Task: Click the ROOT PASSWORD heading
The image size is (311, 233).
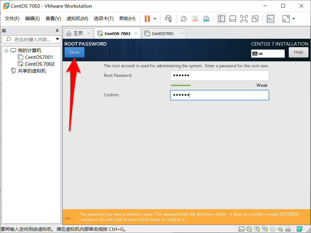Action: coord(85,44)
